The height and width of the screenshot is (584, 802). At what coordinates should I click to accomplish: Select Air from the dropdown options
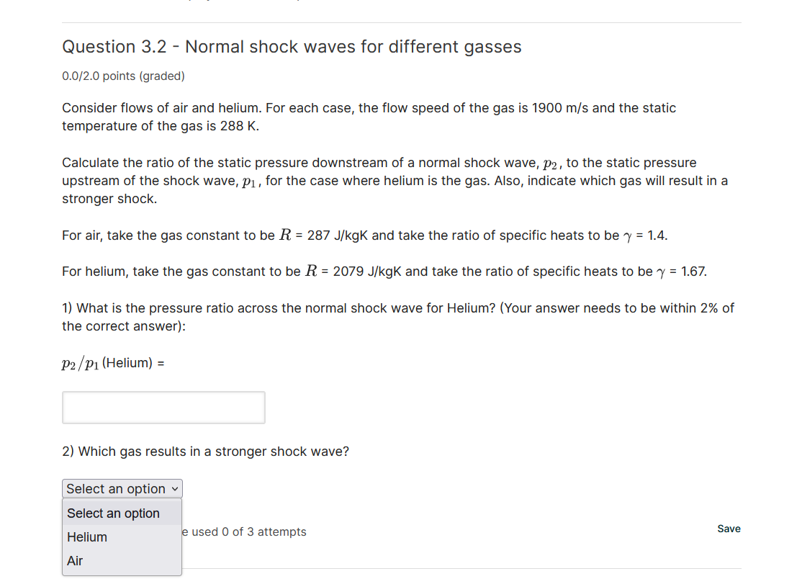point(75,560)
